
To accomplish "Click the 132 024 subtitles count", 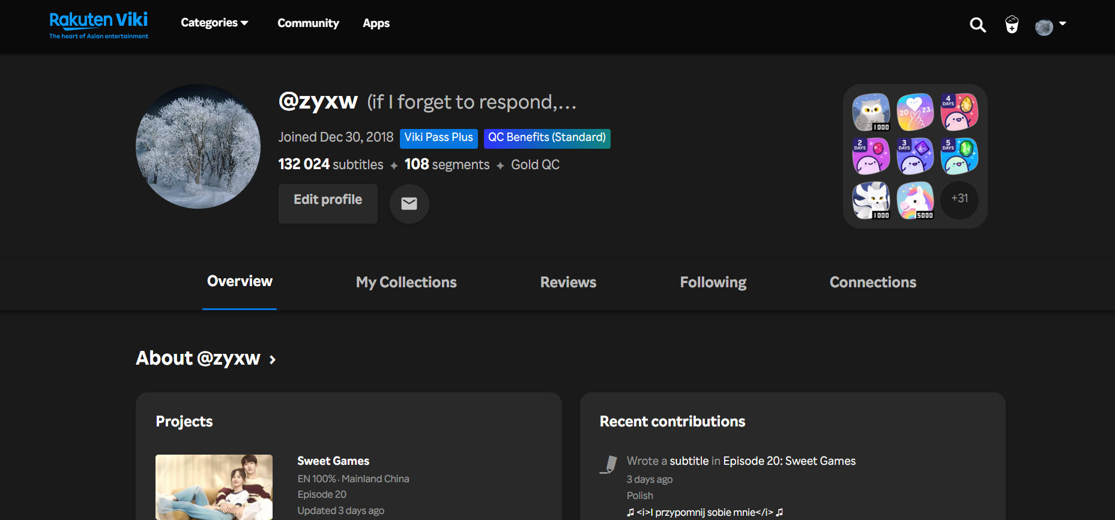I will tap(331, 164).
